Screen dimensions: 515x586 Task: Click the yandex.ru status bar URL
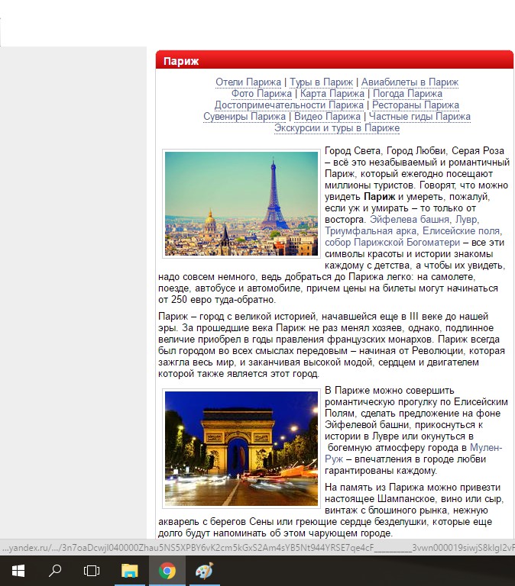[x=257, y=548]
